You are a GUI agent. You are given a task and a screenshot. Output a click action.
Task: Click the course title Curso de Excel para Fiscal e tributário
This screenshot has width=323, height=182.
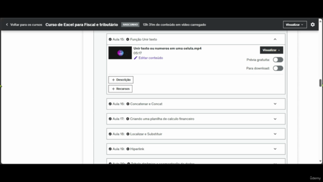point(82,25)
